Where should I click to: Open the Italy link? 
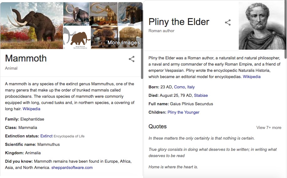tap(191, 87)
